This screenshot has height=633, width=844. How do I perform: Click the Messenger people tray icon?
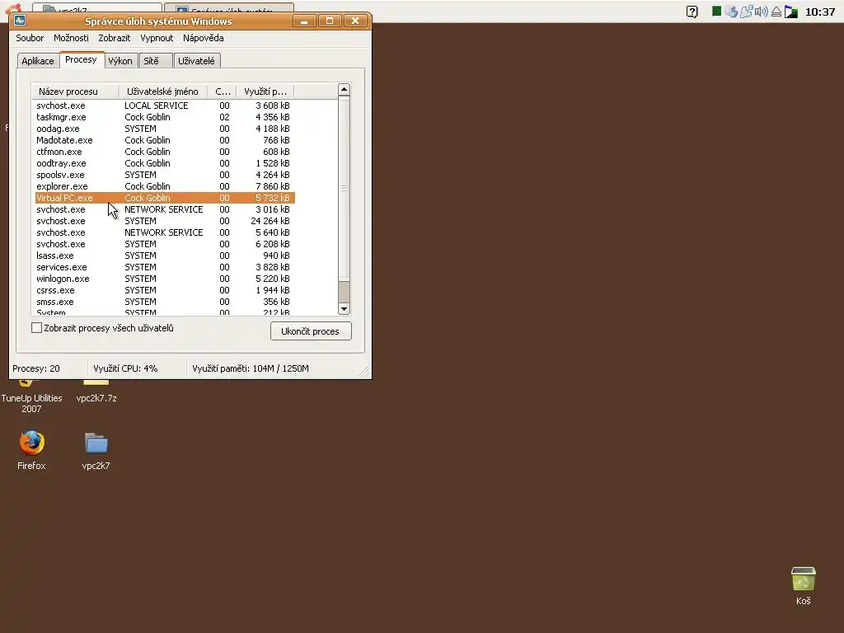746,12
